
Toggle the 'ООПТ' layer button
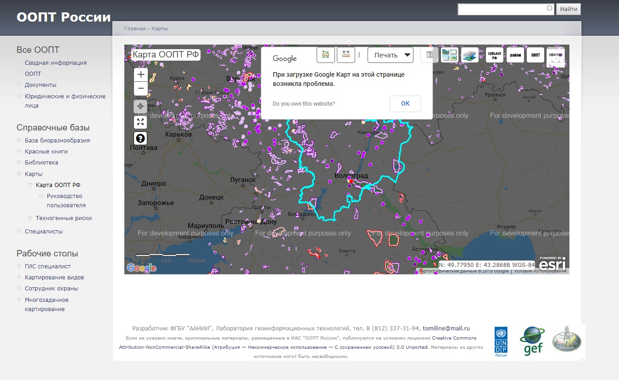click(x=535, y=55)
